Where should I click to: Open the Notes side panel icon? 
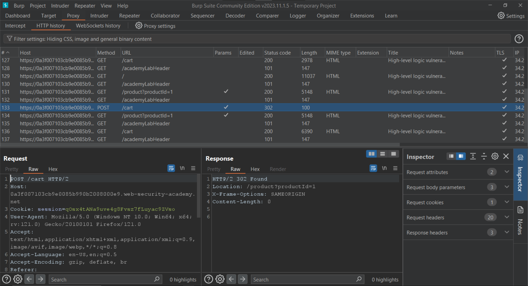520,210
